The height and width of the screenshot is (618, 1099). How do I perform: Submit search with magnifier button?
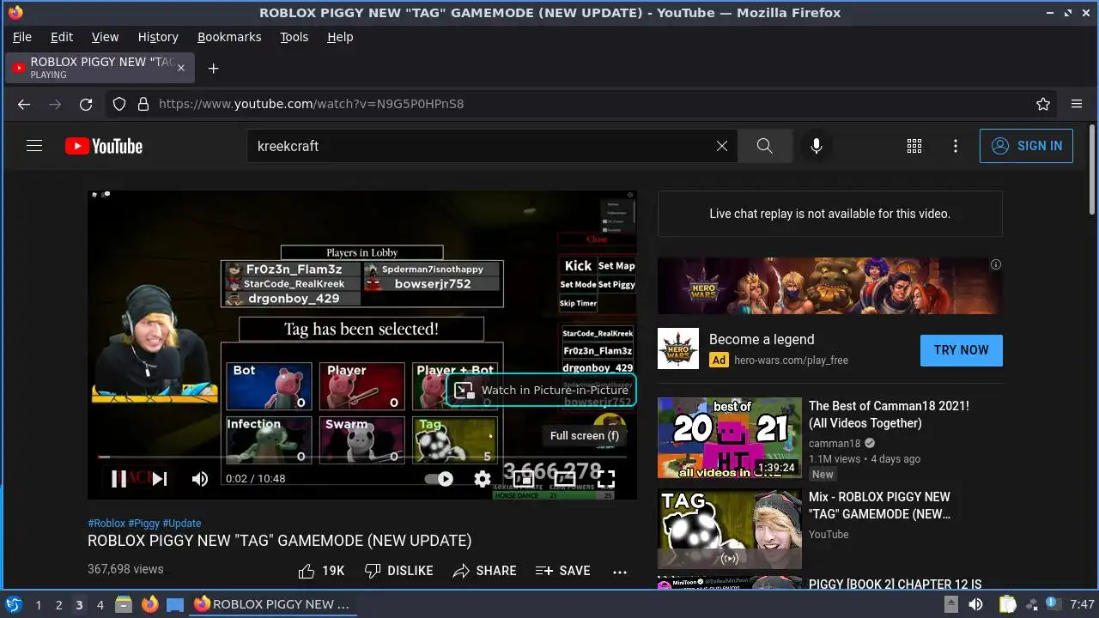(x=765, y=146)
